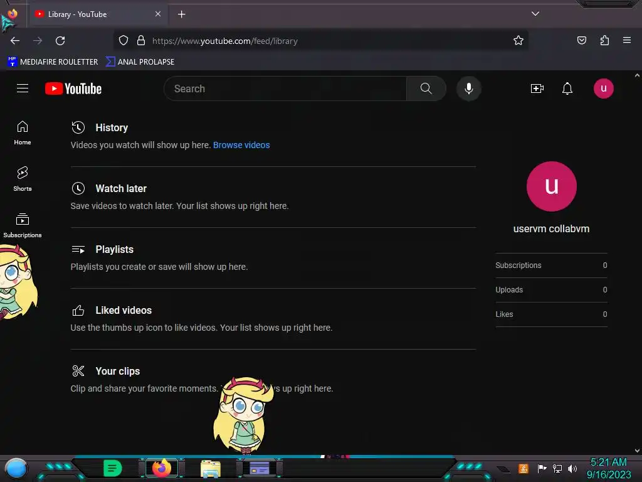Click the taskbar clock showing 5:21 AM
This screenshot has height=482, width=642.
click(608, 468)
